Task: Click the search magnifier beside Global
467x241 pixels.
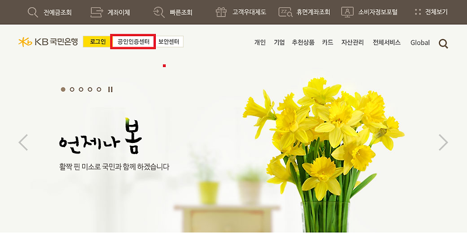Action: click(x=443, y=44)
